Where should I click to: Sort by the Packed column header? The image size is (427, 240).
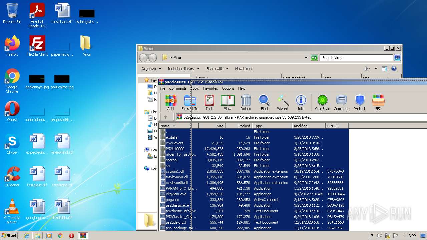pyautogui.click(x=239, y=126)
